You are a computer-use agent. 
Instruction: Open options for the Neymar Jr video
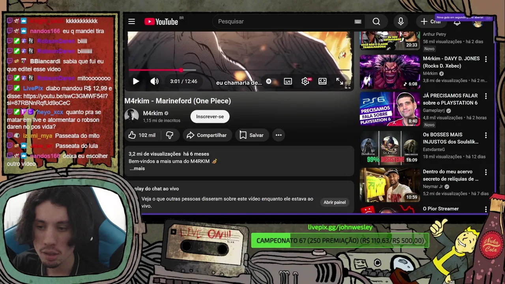coord(486,172)
